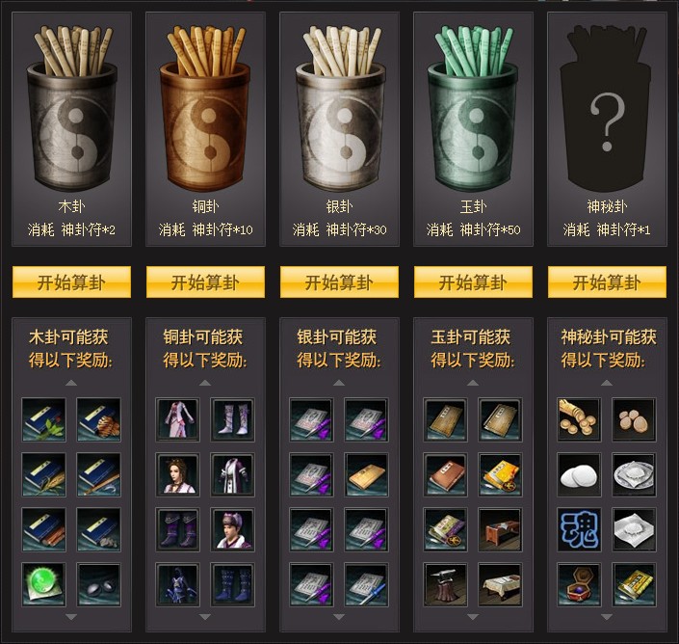The height and width of the screenshot is (644, 679).
Task: Start divination for 铜卦
Action: click(205, 282)
